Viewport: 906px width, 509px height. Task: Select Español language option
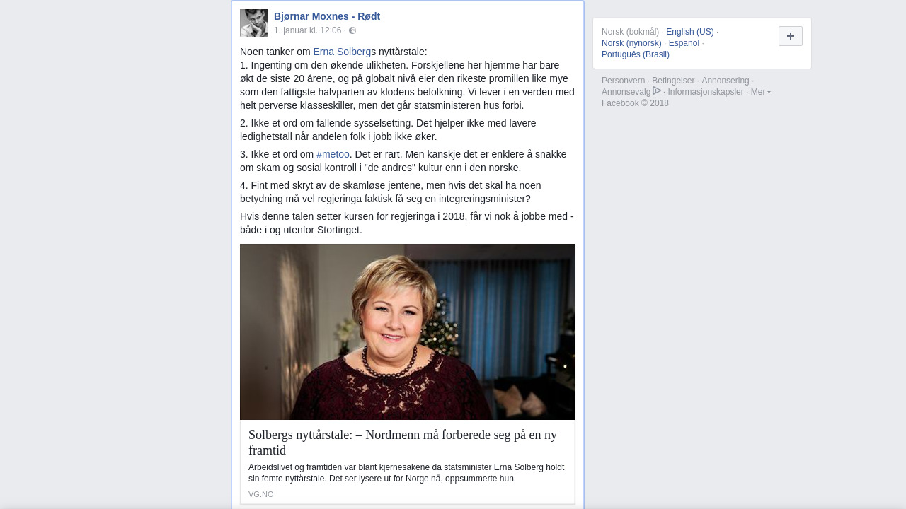pyautogui.click(x=684, y=43)
